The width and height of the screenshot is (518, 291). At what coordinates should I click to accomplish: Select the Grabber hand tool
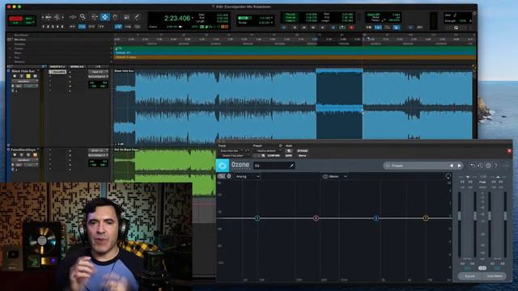115,17
